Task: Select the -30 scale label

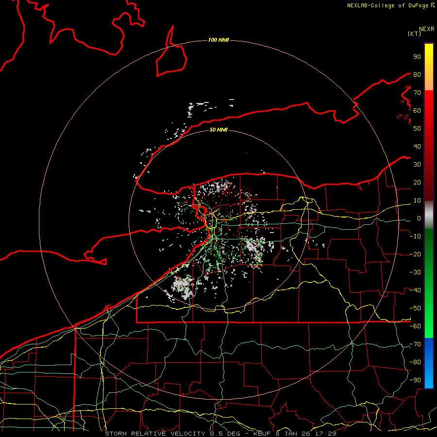Action: (x=415, y=272)
